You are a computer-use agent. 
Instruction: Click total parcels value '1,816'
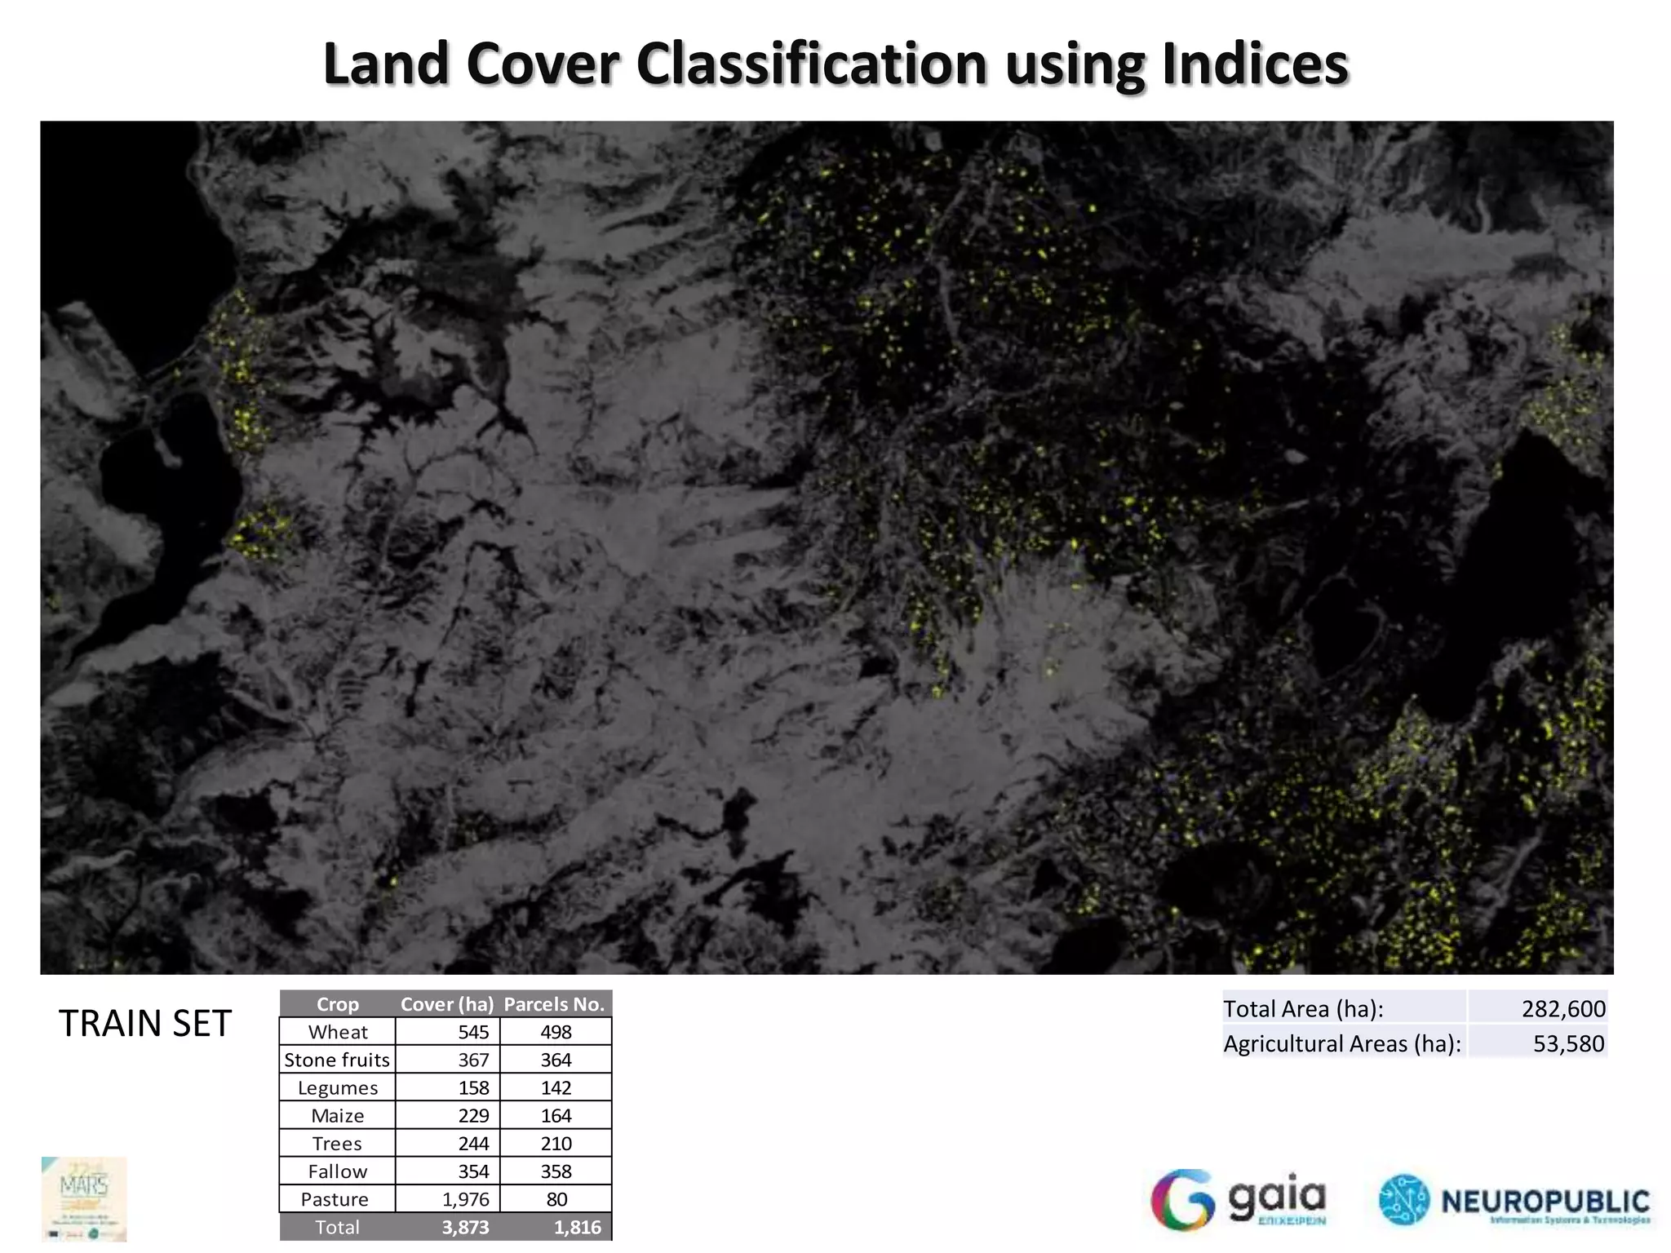(577, 1227)
